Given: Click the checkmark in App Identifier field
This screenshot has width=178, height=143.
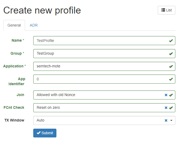Looking at the screenshot, I should pos(171,79).
